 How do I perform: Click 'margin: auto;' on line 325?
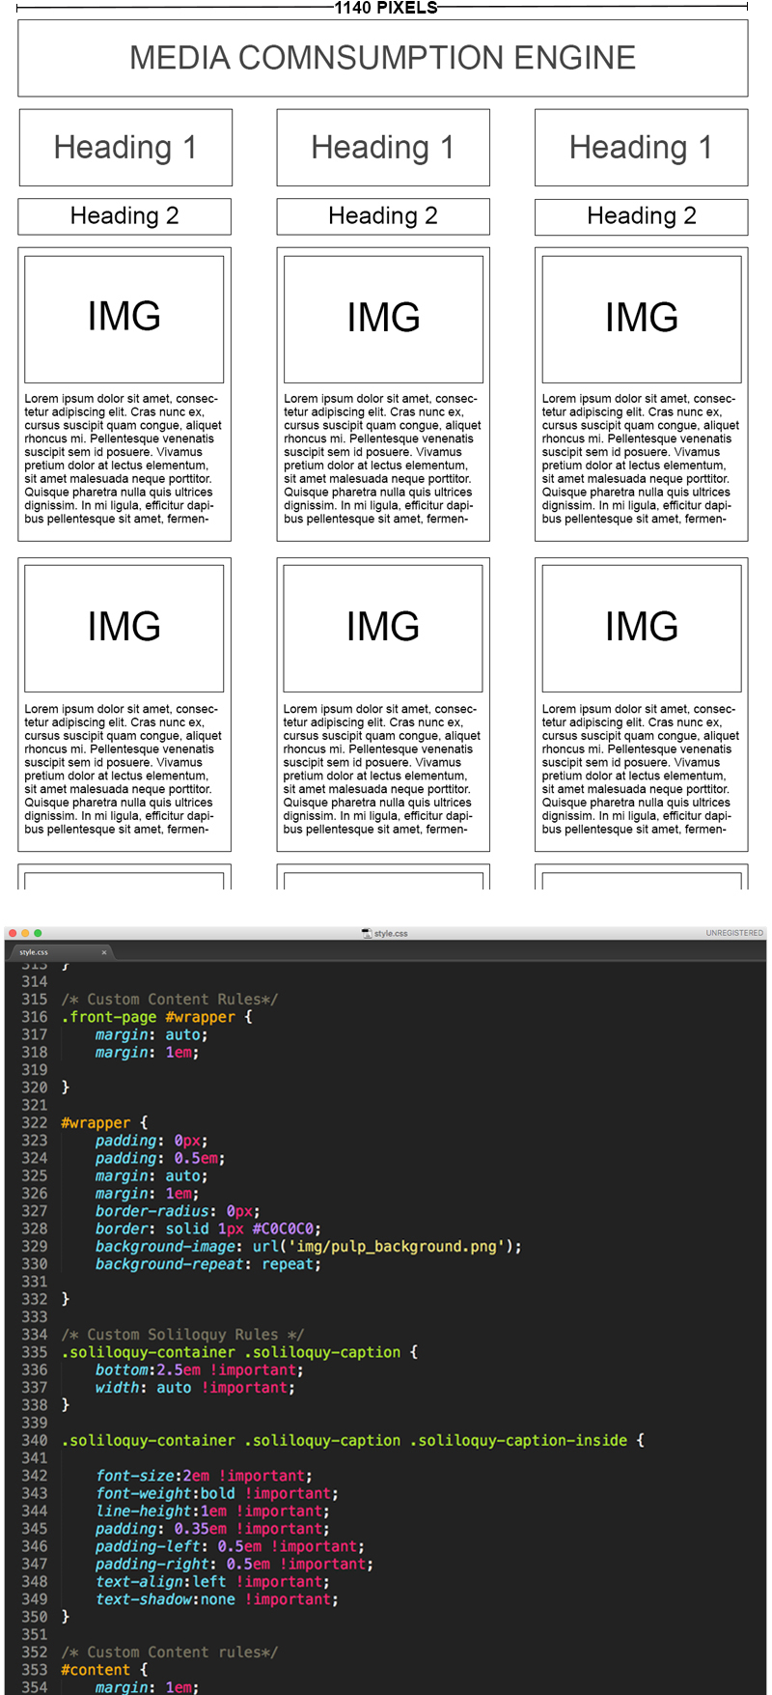tap(152, 1175)
